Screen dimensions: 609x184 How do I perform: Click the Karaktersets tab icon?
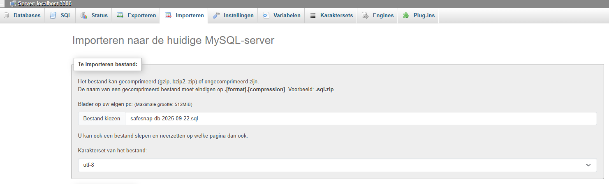313,16
